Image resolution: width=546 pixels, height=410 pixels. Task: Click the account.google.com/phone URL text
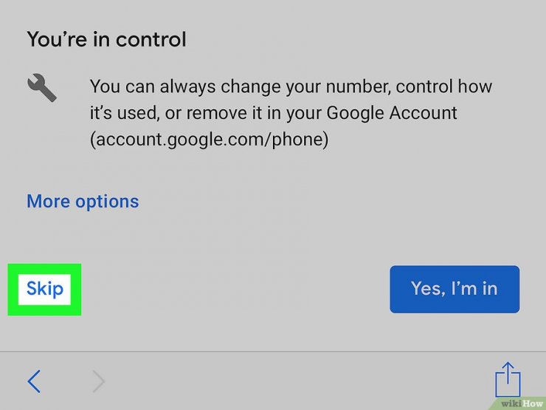point(209,140)
